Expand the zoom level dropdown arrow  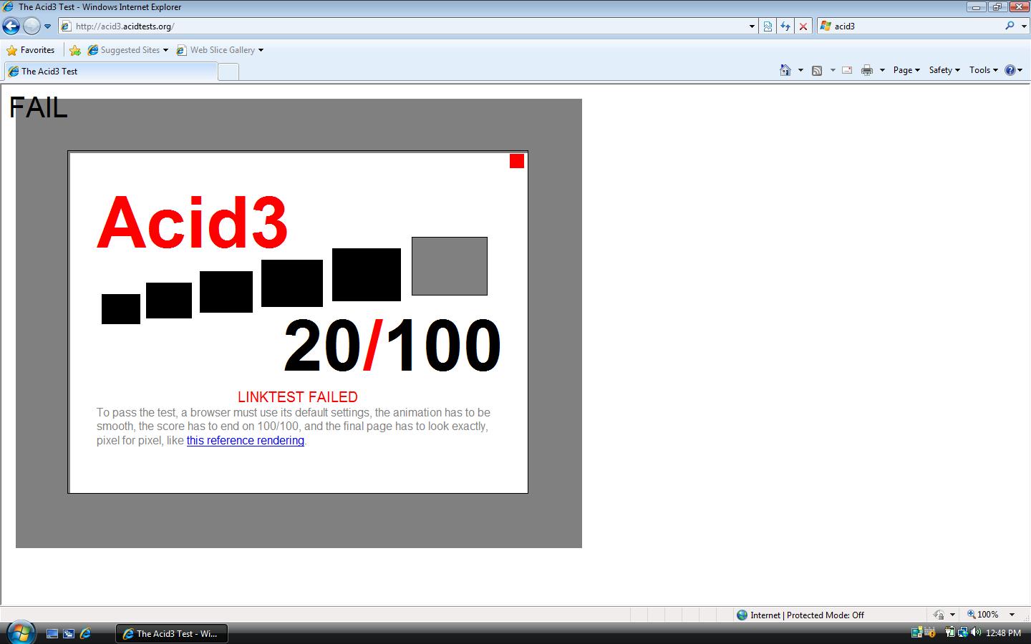(1012, 615)
